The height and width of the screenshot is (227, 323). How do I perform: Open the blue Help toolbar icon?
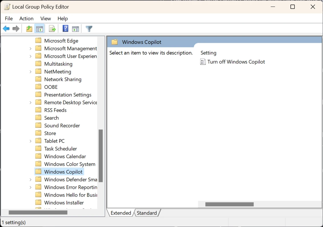(65, 29)
